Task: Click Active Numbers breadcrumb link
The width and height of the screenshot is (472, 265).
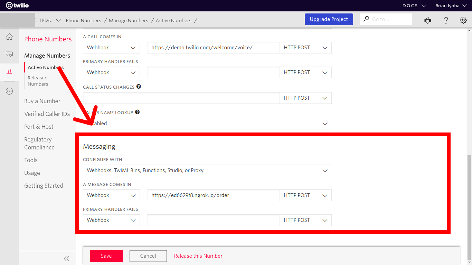Action: [173, 20]
